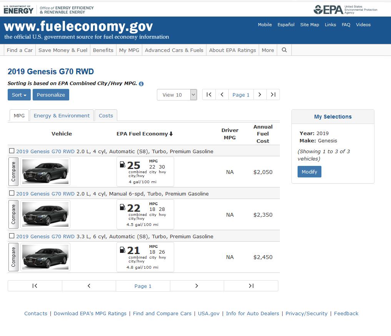Click the EPA logo
391x336 pixels.
[x=345, y=10]
